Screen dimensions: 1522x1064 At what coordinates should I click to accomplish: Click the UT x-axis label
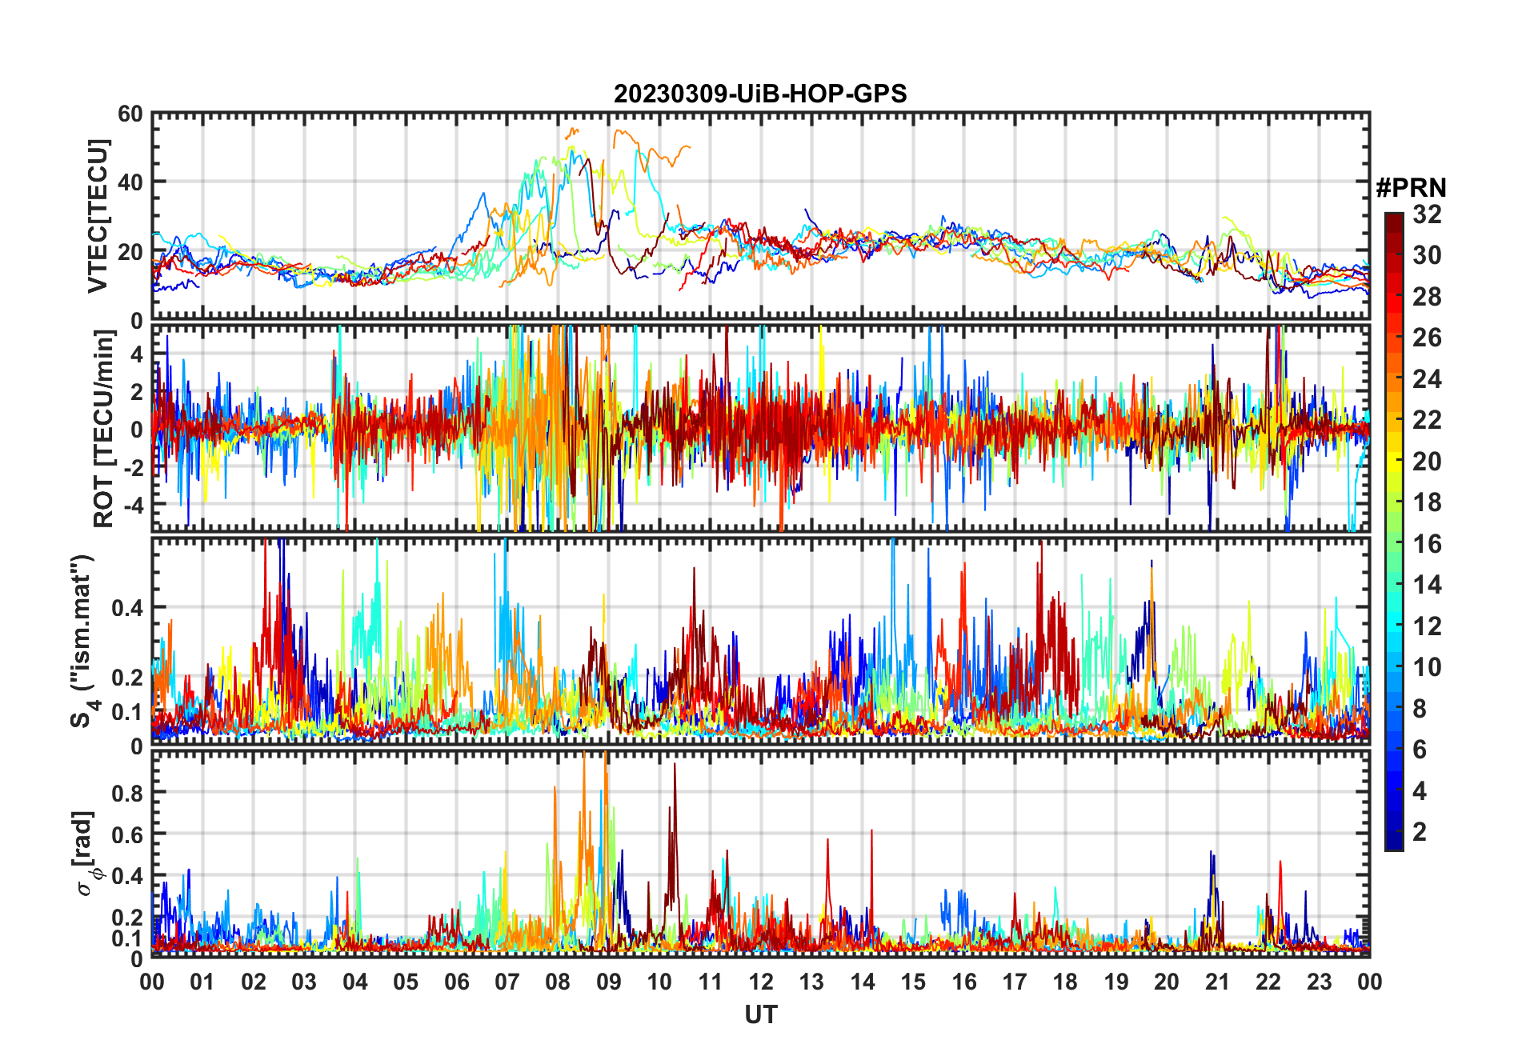761,1014
